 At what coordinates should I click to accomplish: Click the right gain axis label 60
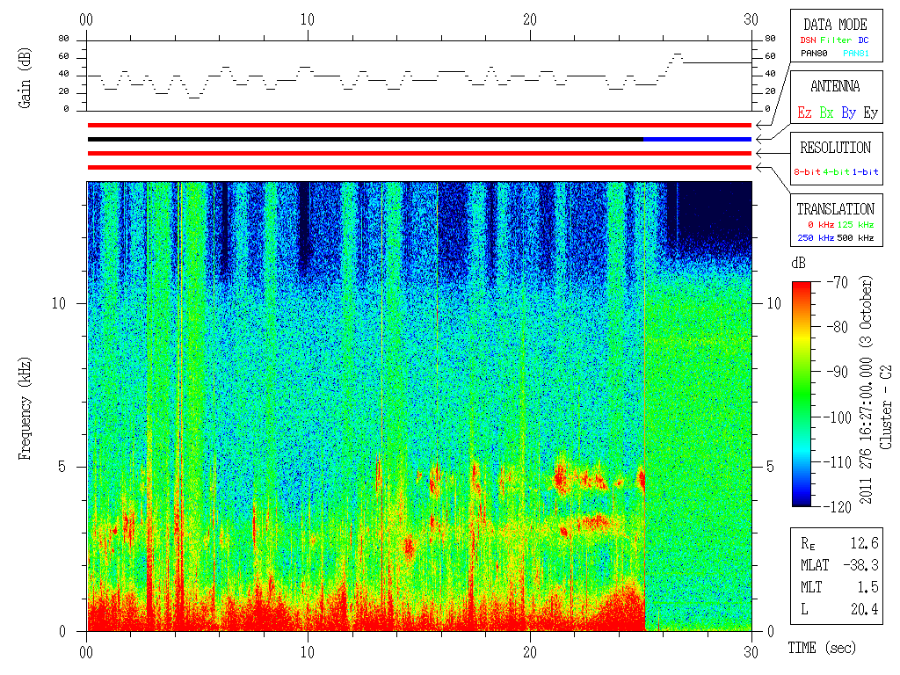[770, 56]
